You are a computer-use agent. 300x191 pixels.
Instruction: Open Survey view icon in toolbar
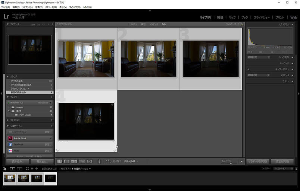tap(82, 162)
